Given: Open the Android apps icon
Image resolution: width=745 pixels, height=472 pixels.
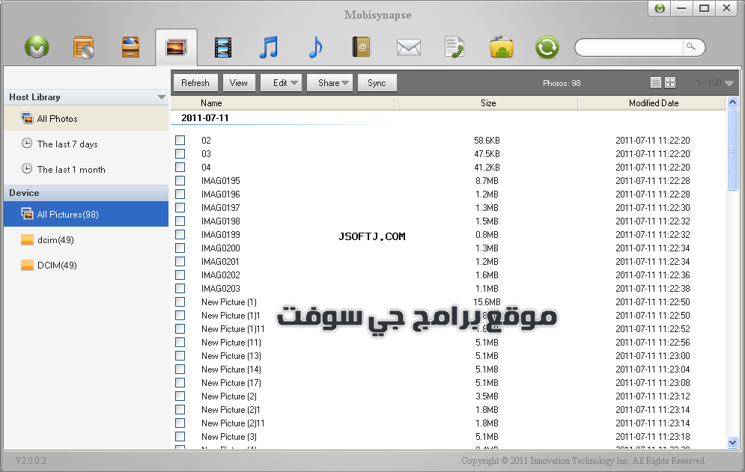Looking at the screenshot, I should pos(501,47).
